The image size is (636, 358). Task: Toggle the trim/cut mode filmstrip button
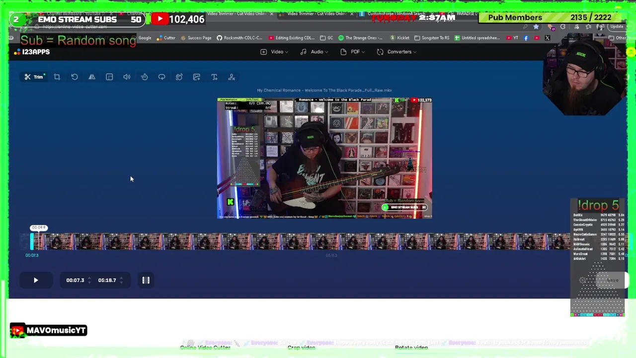pyautogui.click(x=146, y=280)
